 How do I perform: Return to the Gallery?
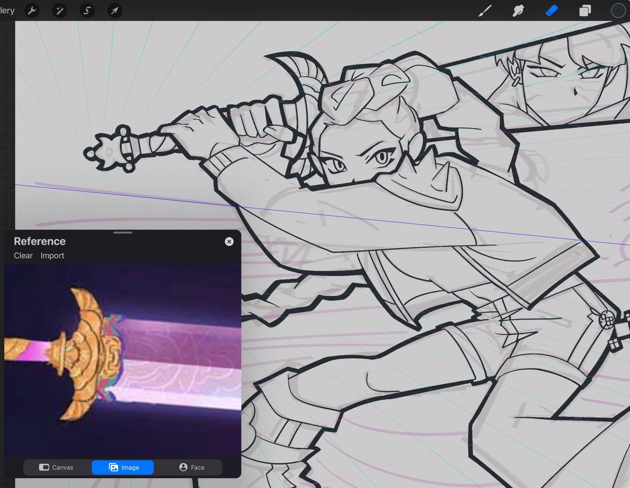(x=7, y=10)
